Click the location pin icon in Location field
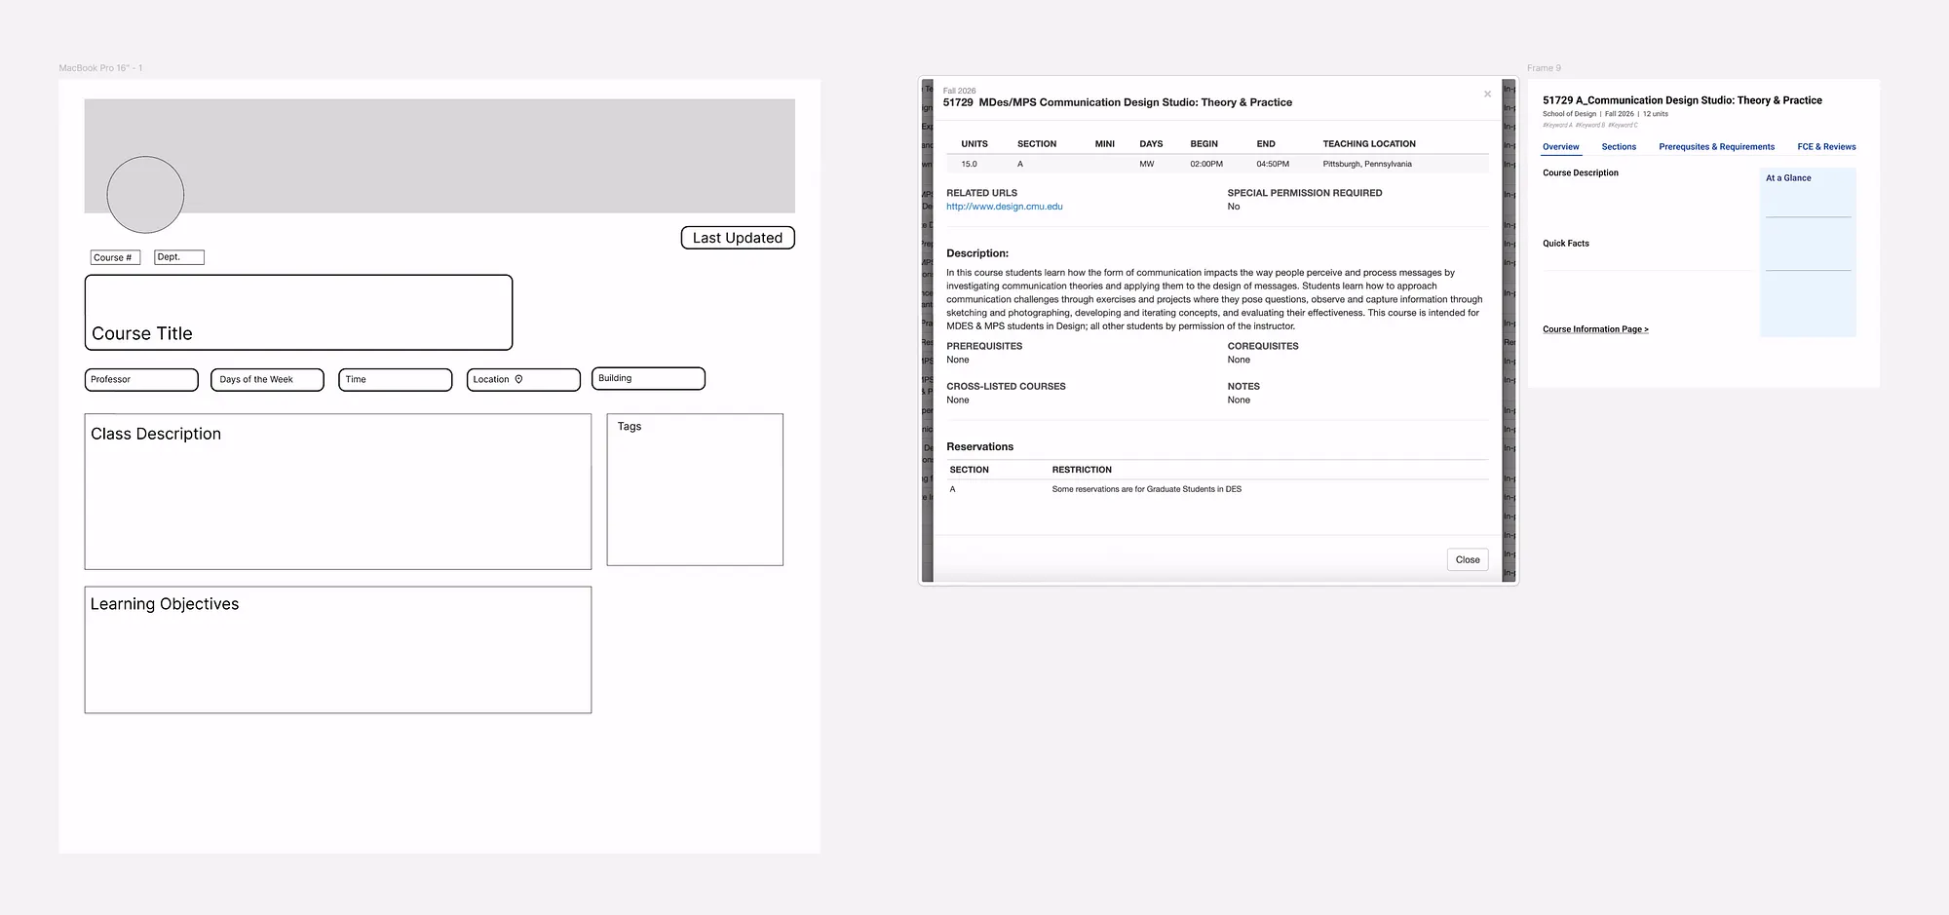Image resolution: width=1949 pixels, height=915 pixels. coord(518,379)
